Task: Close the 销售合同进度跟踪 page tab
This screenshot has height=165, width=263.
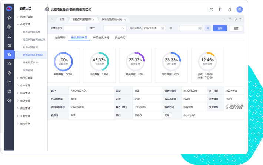Action: (x=93, y=19)
